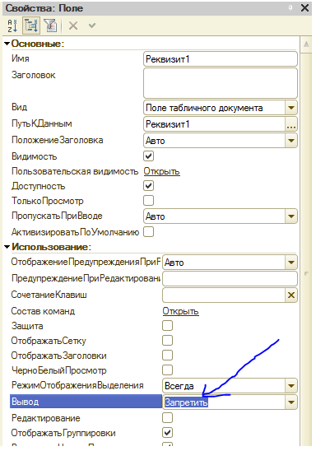Click the pin icon in title bar
The width and height of the screenshot is (316, 451).
(290, 7)
